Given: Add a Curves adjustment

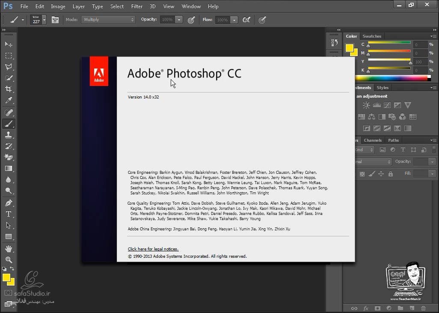Looking at the screenshot, I should (387, 105).
